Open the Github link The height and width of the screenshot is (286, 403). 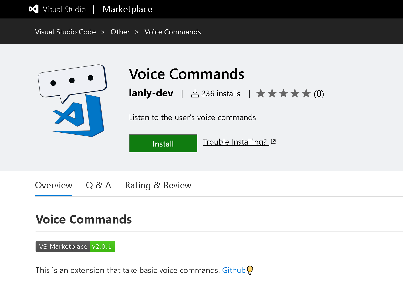click(x=234, y=270)
